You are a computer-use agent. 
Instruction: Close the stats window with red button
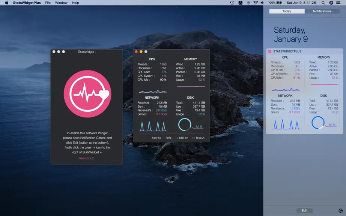pyautogui.click(x=136, y=52)
